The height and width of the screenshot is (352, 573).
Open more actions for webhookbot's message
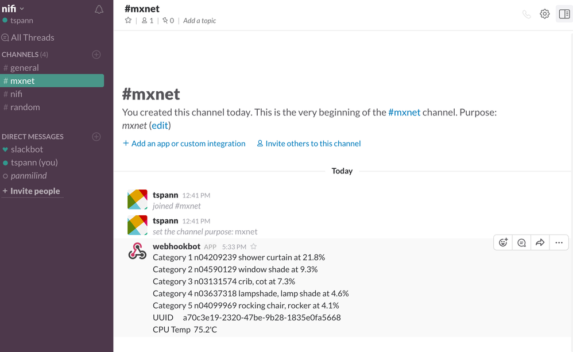tap(559, 242)
